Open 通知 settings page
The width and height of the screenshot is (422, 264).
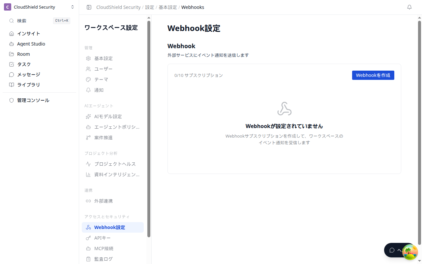(113, 90)
